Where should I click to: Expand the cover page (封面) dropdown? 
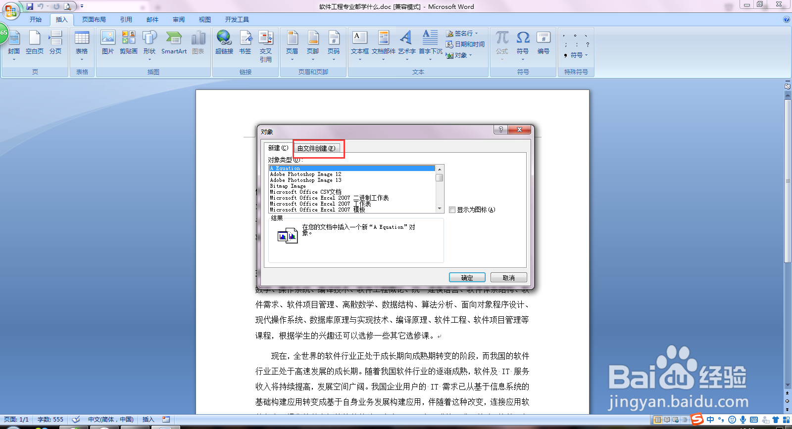(14, 59)
